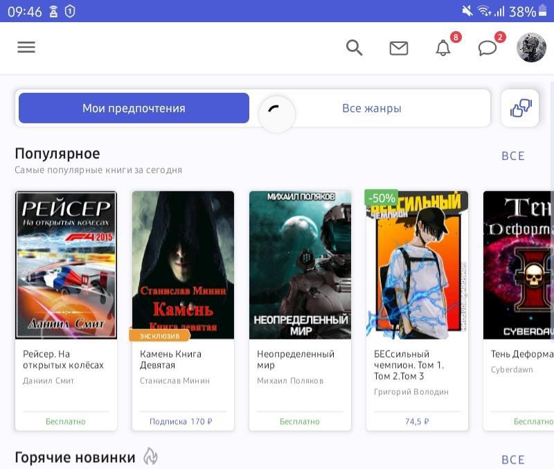This screenshot has height=469, width=554.
Task: Switch to Все жанры tab
Action: point(371,108)
